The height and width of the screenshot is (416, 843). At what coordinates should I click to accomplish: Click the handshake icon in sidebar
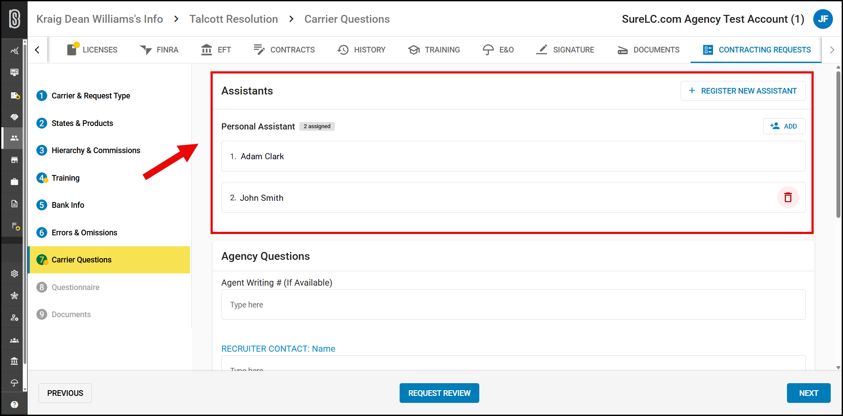click(14, 117)
